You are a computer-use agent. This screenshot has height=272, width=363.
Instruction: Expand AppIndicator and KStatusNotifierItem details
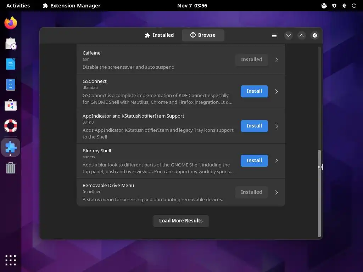(x=277, y=126)
